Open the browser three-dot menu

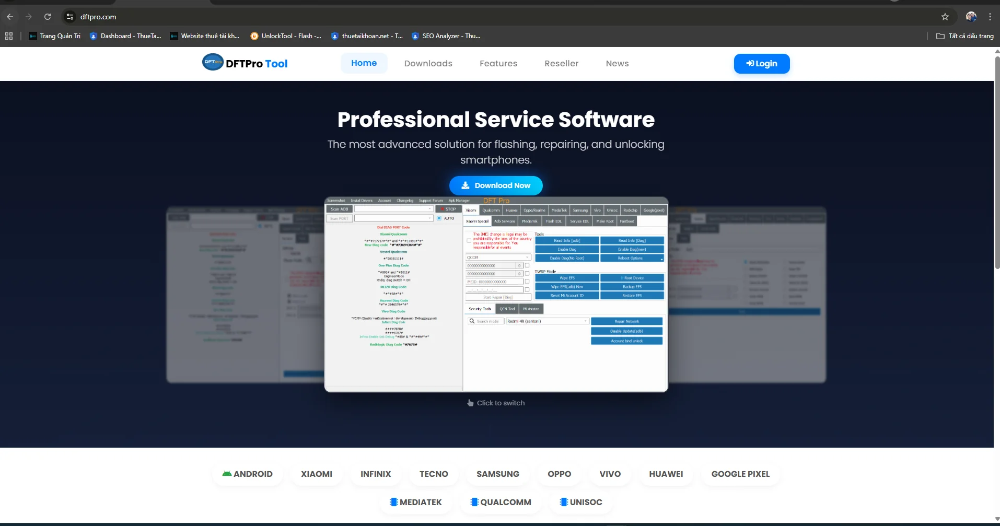[x=990, y=17]
